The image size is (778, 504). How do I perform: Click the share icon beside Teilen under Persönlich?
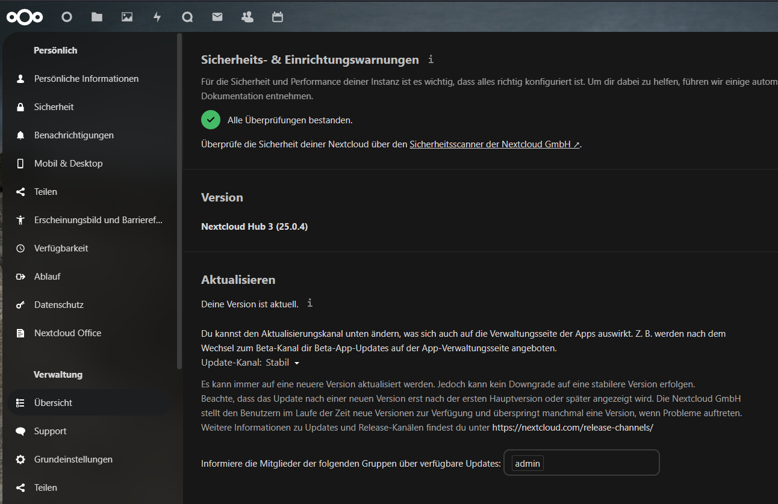[x=20, y=192]
